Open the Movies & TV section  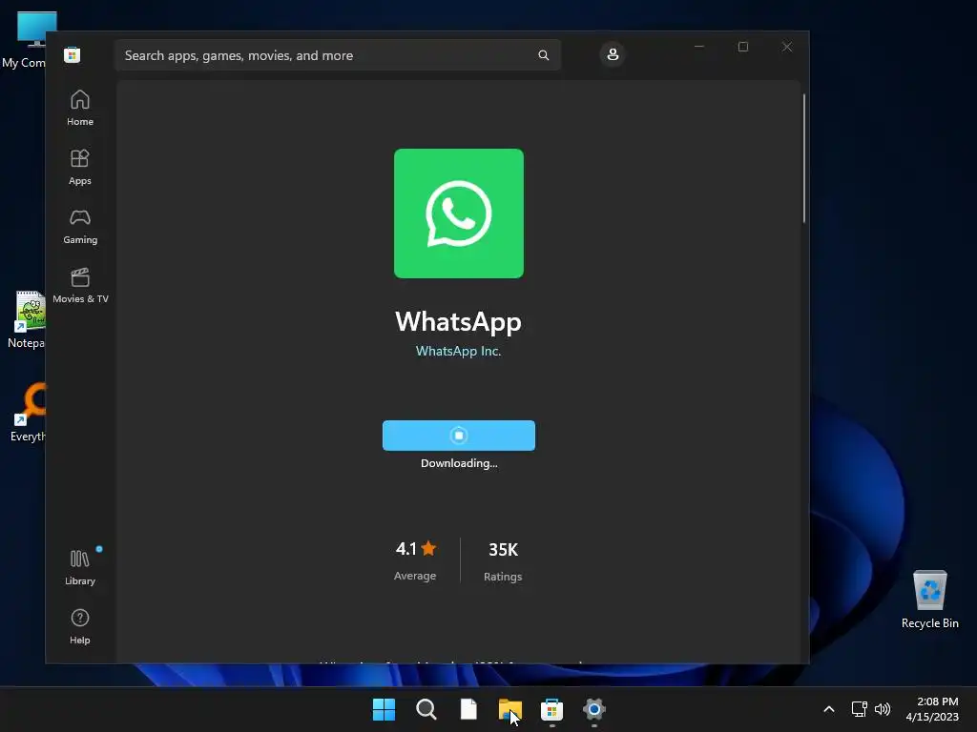point(80,286)
